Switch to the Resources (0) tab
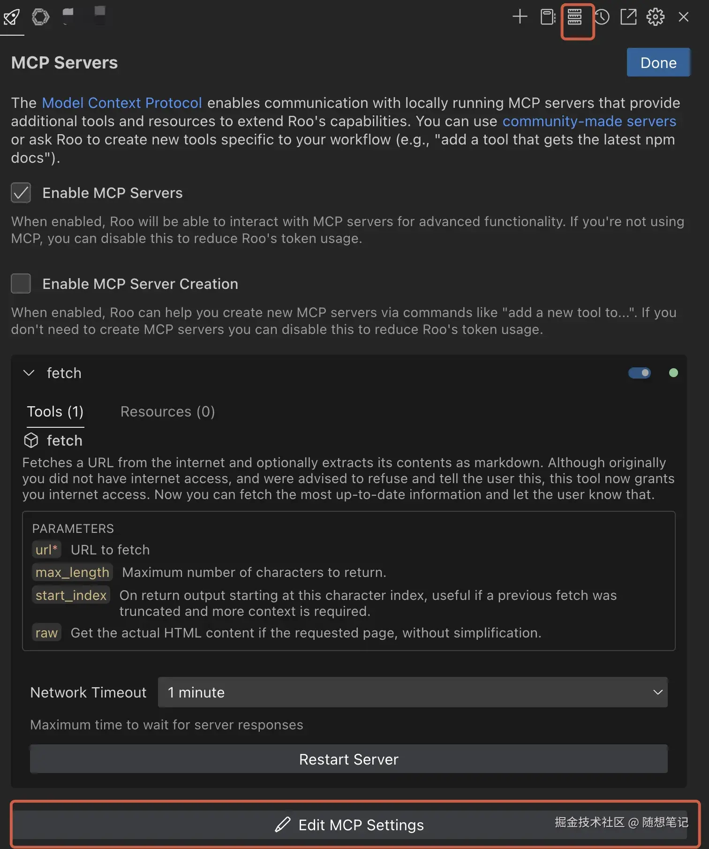 click(167, 412)
